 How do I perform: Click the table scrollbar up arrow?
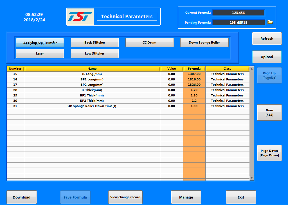tap(252, 69)
